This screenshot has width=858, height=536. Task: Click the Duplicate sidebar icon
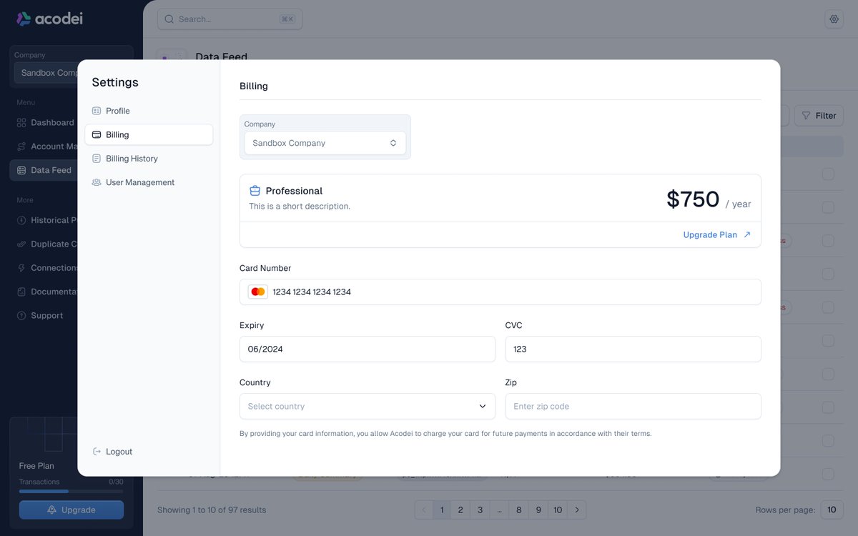pos(21,244)
